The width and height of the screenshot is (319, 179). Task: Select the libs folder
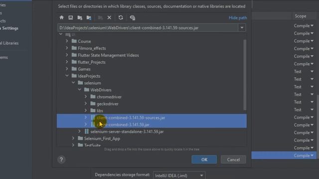click(100, 111)
